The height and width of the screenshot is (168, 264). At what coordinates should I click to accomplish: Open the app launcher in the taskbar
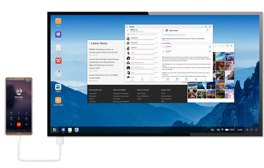tap(54, 129)
